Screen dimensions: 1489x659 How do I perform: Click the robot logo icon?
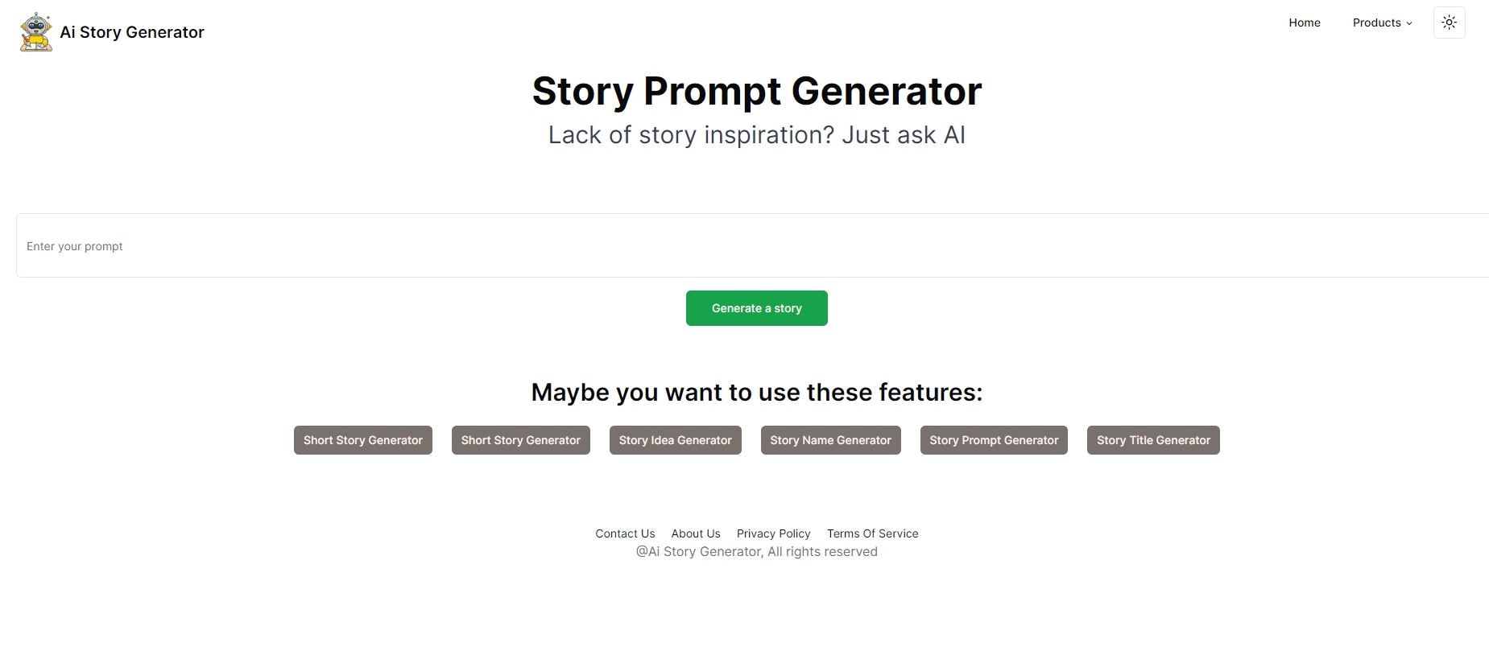coord(34,31)
